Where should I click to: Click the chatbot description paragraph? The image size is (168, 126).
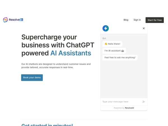(56, 66)
